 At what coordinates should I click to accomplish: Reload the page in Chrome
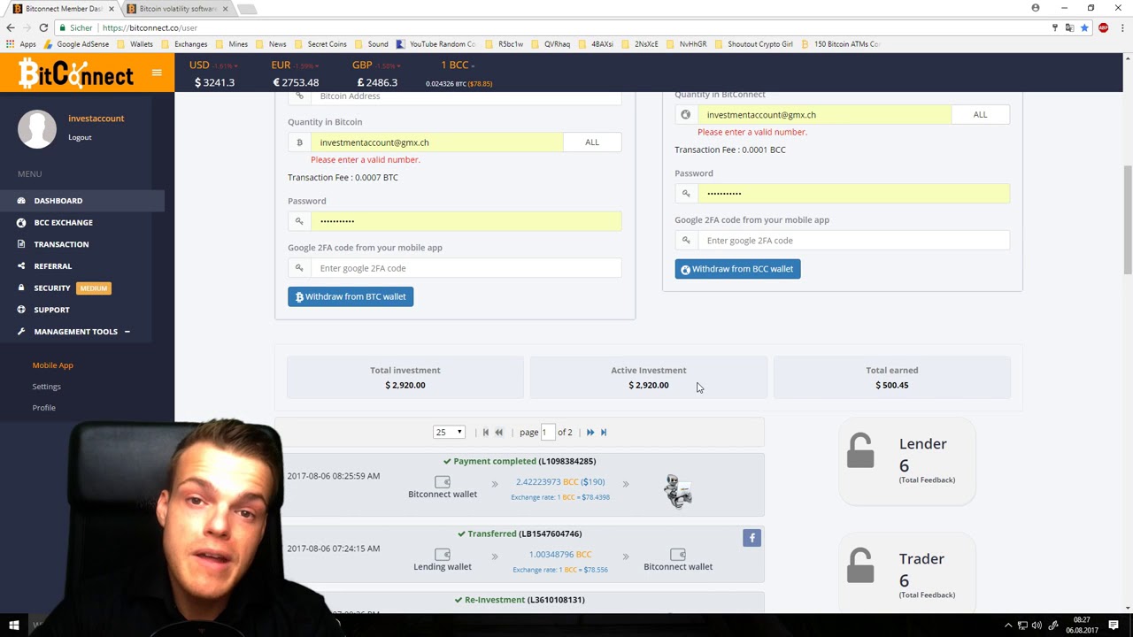(x=43, y=27)
